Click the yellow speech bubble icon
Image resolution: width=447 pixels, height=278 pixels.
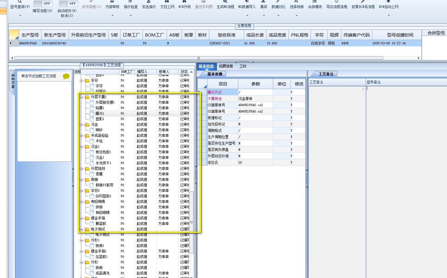tap(66, 76)
